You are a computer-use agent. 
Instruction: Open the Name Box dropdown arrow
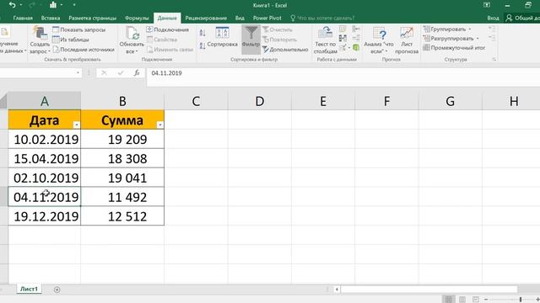(78, 73)
